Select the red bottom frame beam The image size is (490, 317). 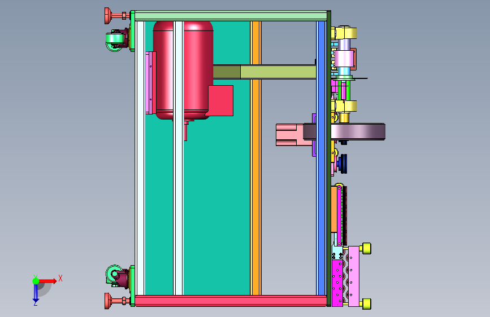pyautogui.click(x=231, y=301)
